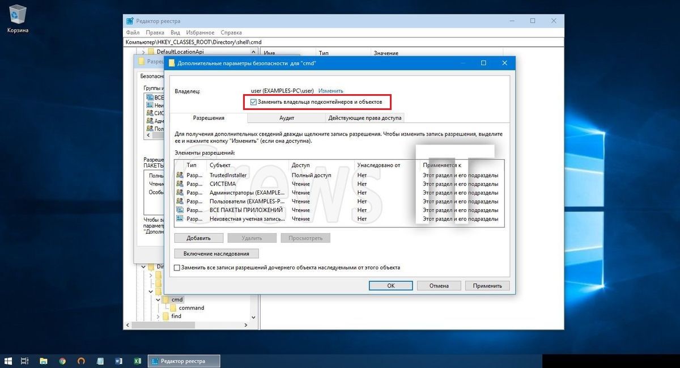Sort by the Унаследовано от column header
The height and width of the screenshot is (368, 680).
click(387, 165)
